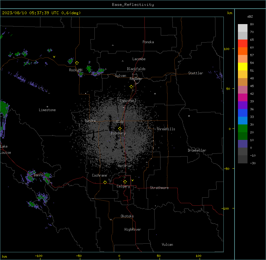Click the dark blue 33–36 dBZ legend swatch
Image resolution: width=266 pixels, height=260 pixels.
243,113
